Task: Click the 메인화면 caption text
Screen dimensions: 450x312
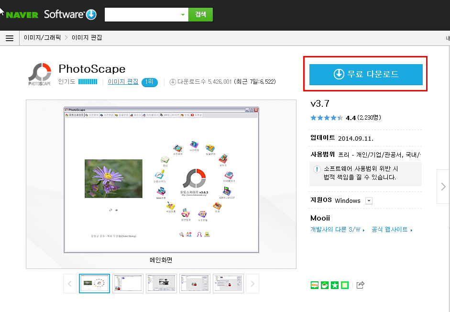Action: click(161, 260)
